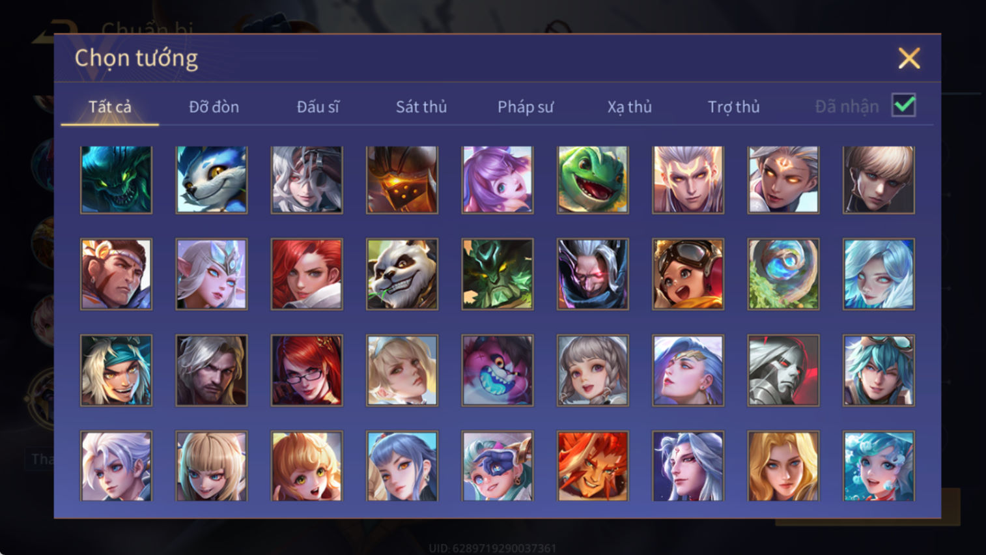Select the purple grinning cat hero

(498, 370)
